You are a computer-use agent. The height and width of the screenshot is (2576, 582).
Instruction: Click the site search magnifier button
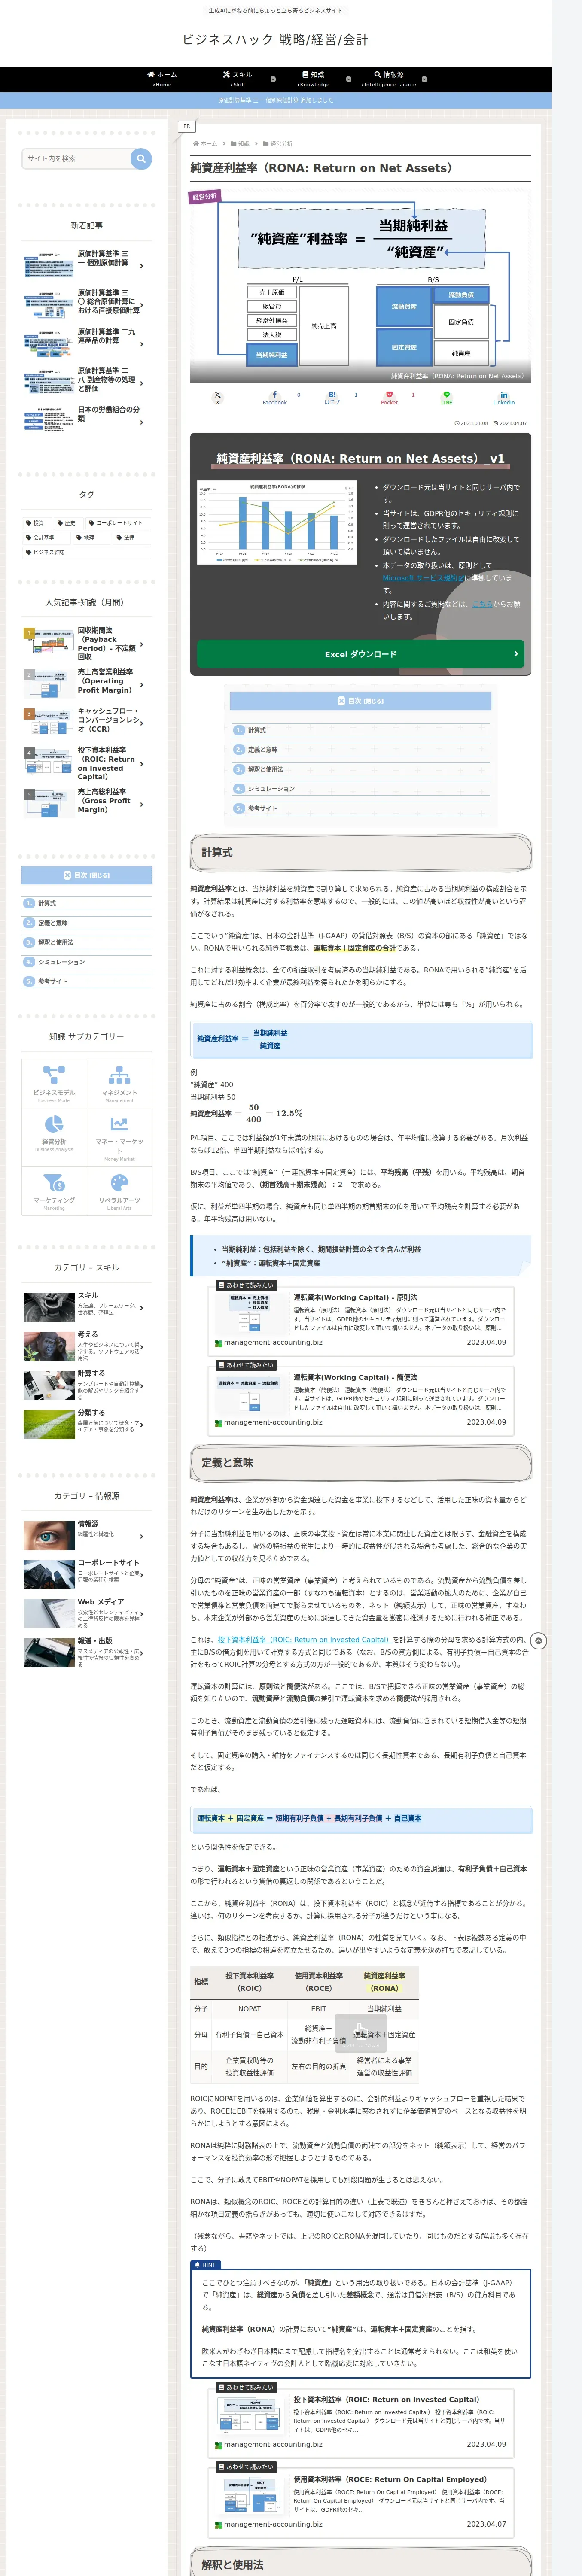[141, 158]
